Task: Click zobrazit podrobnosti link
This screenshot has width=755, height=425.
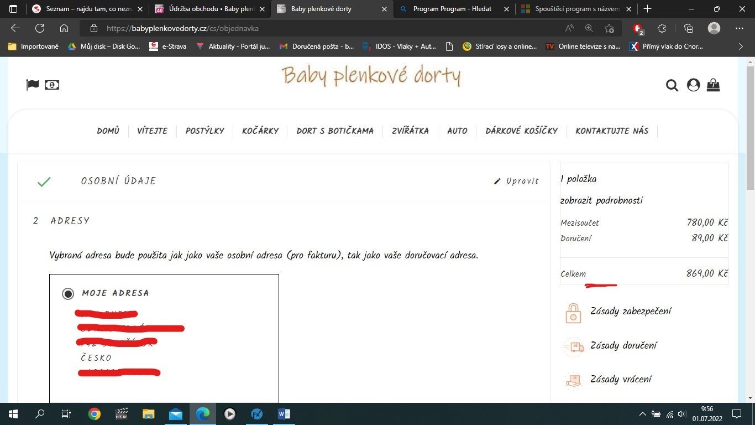Action: point(601,200)
